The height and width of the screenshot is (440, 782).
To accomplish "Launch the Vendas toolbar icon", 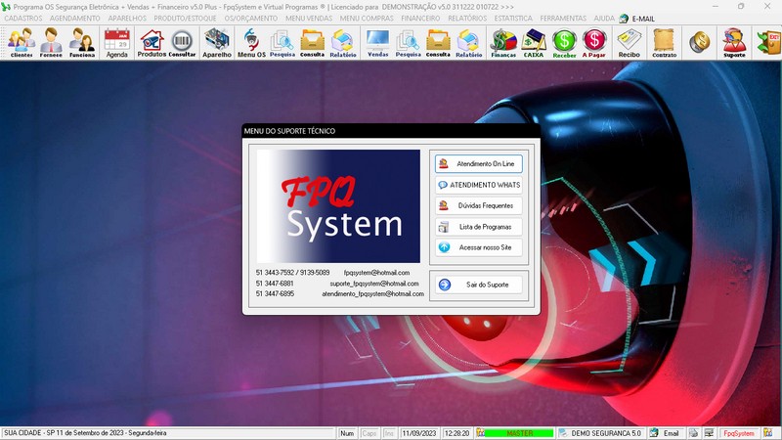I will (376, 42).
